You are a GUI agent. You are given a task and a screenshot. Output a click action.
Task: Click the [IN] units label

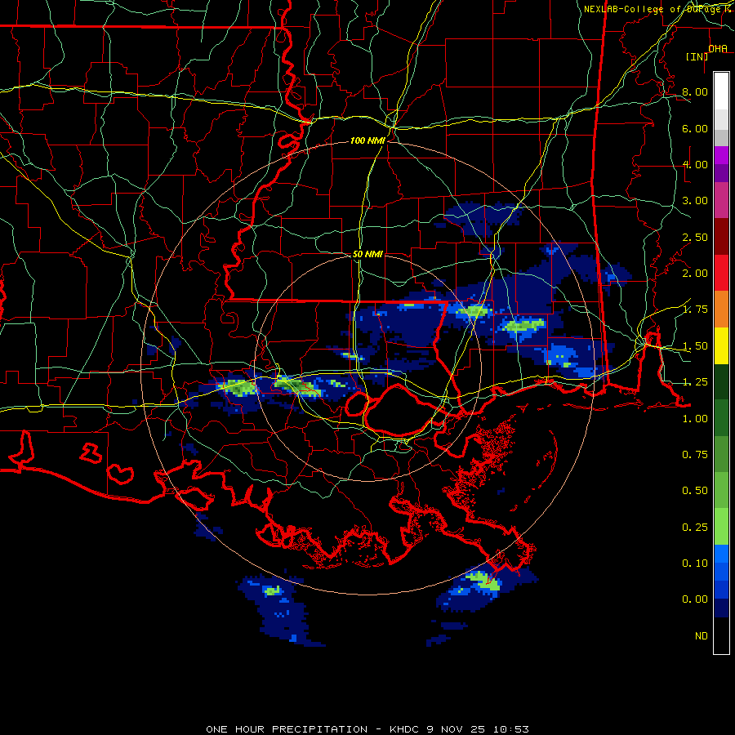[697, 56]
